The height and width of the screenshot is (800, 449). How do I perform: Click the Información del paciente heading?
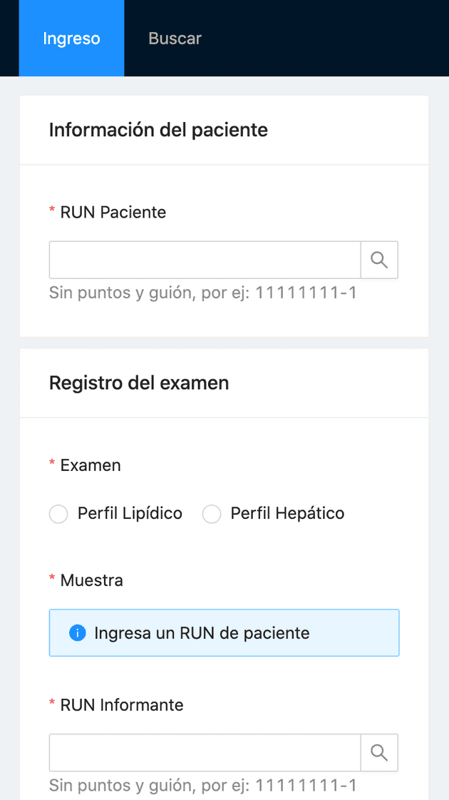click(x=158, y=130)
